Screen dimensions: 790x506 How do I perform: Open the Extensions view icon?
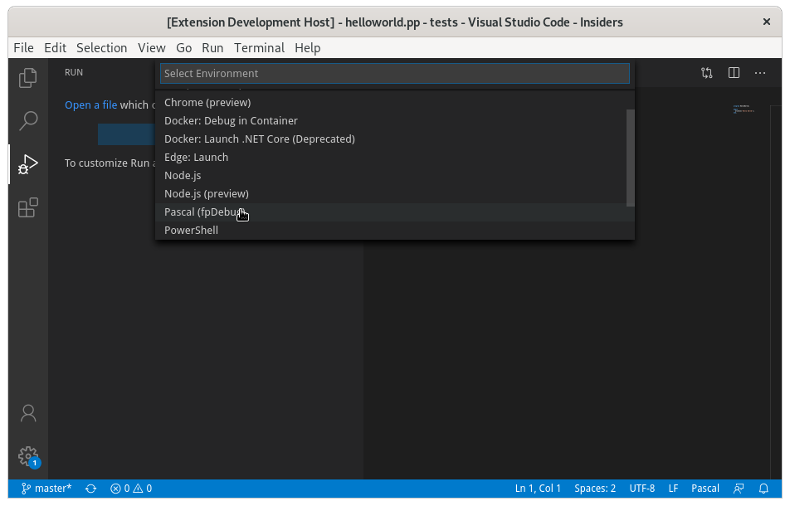coord(28,207)
